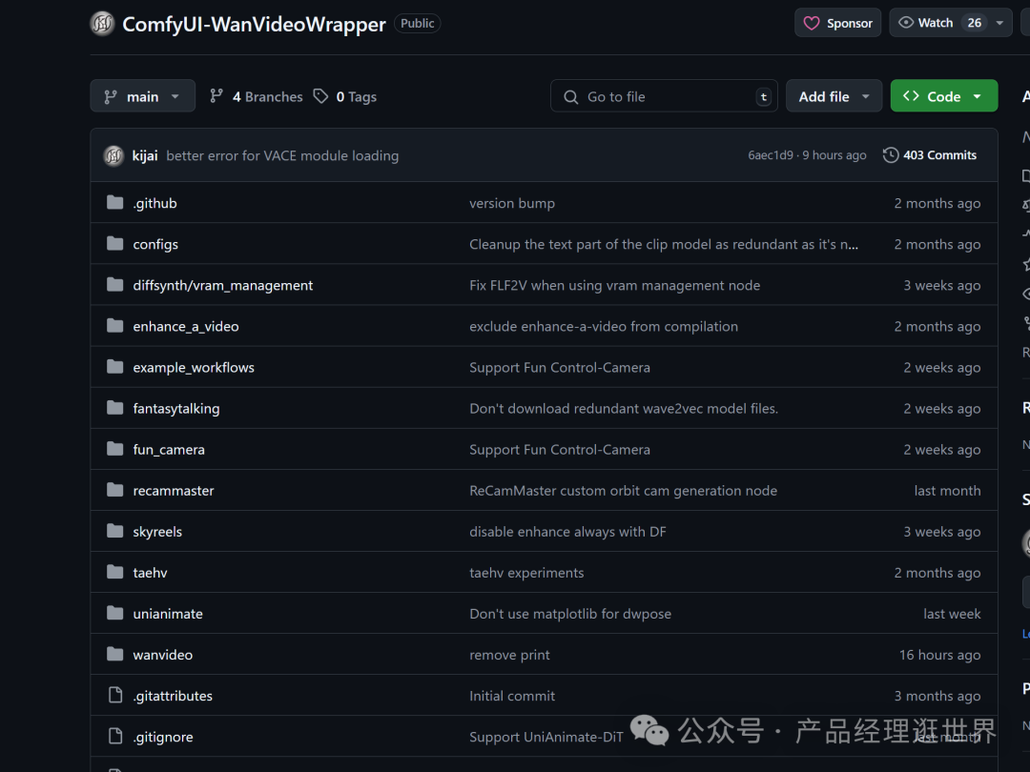Open the unianimate folder
Image resolution: width=1030 pixels, height=772 pixels.
pos(168,614)
